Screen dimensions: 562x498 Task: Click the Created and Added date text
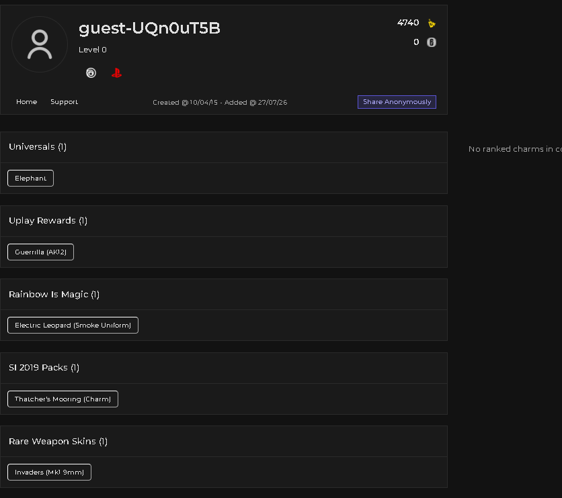(220, 102)
